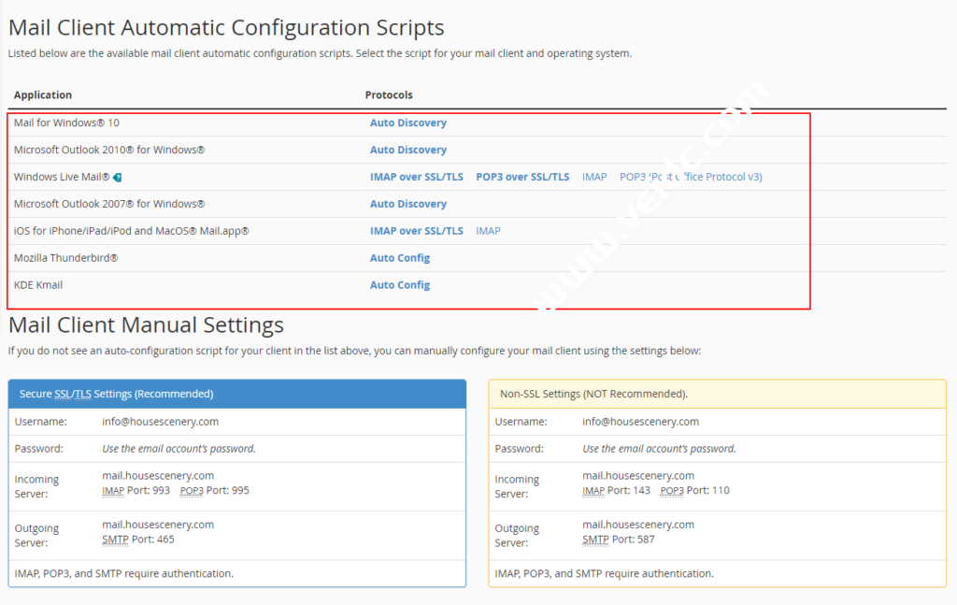The height and width of the screenshot is (605, 957).
Task: Select IMAP over SSL/TLS for iOS Mail.app
Action: 416,231
